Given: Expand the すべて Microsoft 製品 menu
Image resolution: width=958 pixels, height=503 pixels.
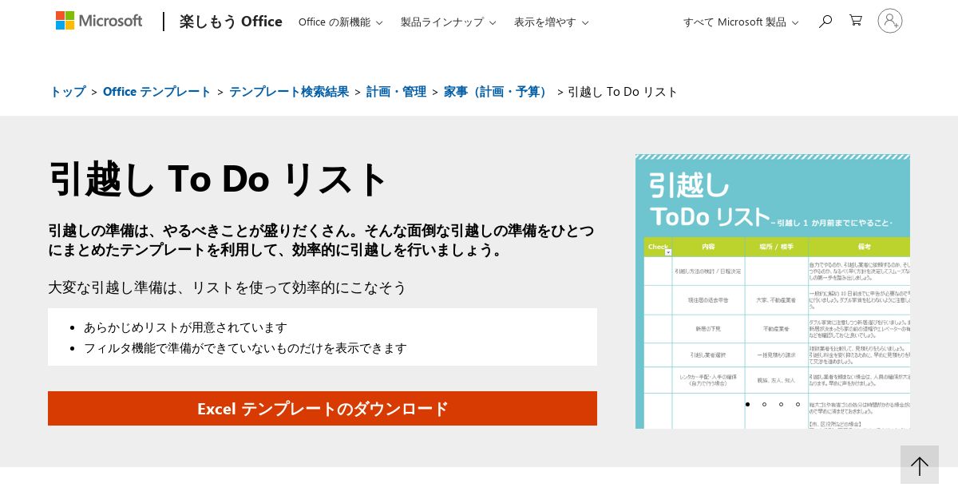Looking at the screenshot, I should pyautogui.click(x=741, y=22).
